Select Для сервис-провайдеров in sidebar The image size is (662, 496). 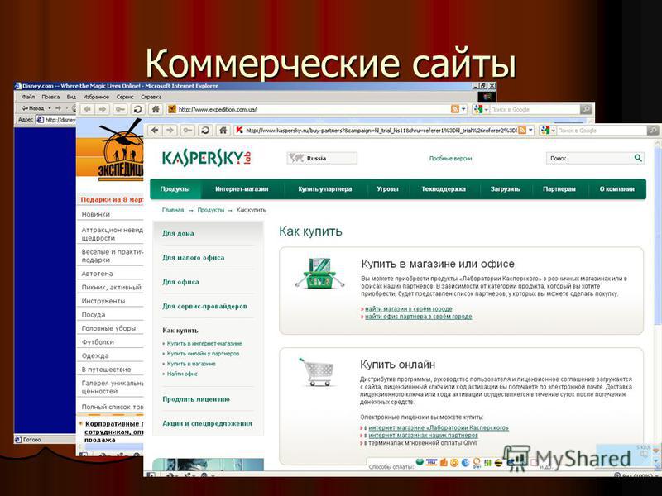coord(204,306)
